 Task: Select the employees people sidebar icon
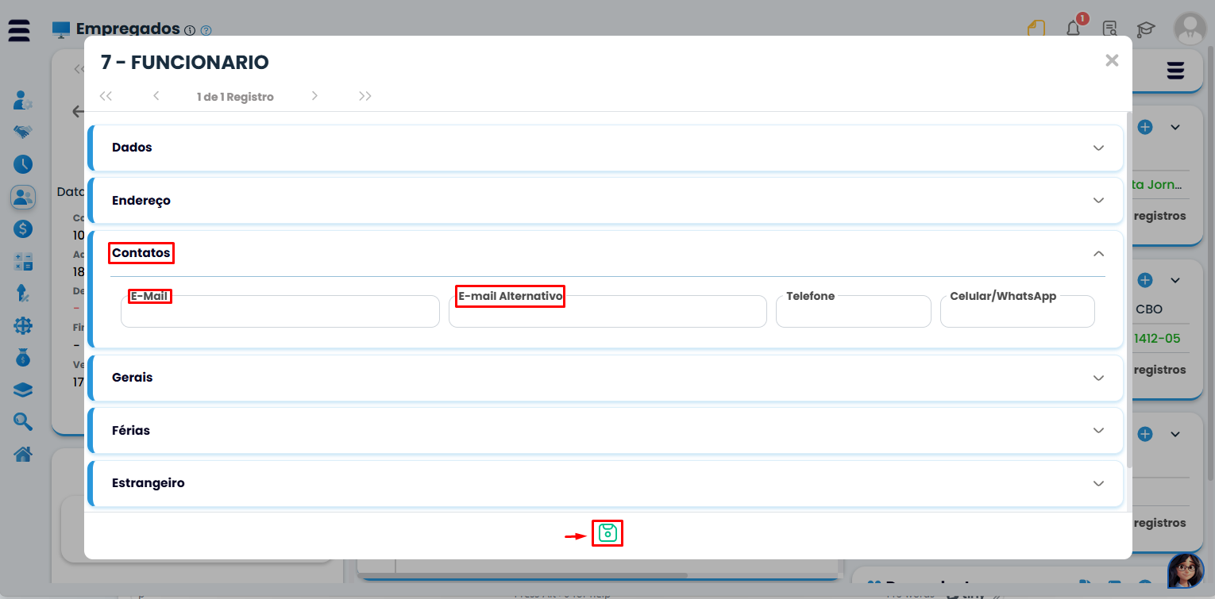click(23, 197)
